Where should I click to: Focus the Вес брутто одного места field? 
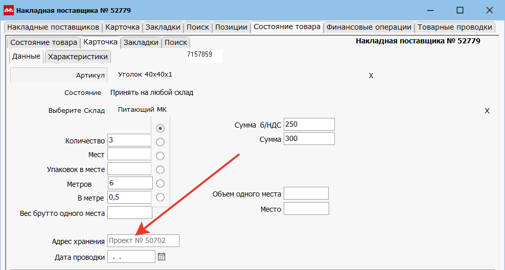[x=129, y=213]
